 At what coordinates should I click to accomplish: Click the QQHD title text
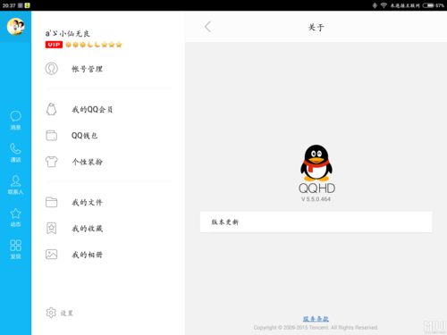(x=316, y=188)
